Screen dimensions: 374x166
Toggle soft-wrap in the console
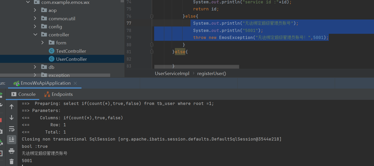click(x=11, y=129)
